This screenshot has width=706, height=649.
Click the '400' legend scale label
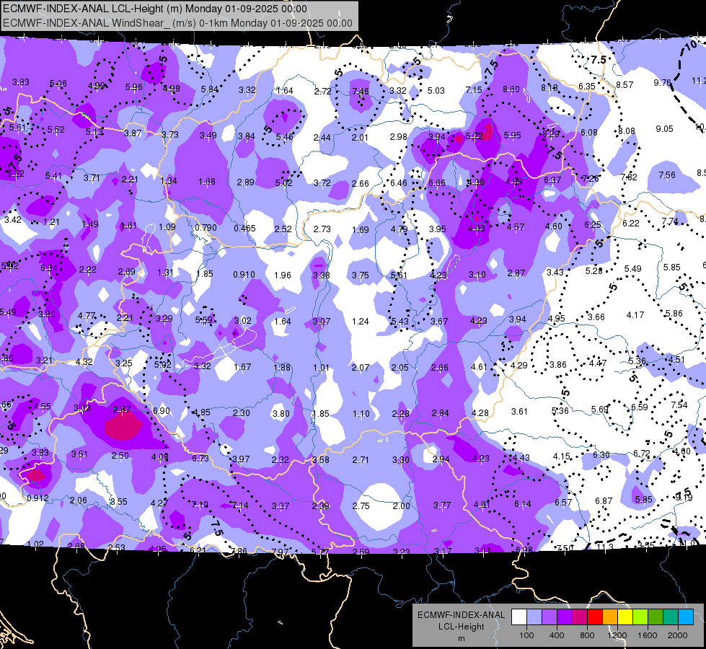[x=557, y=635]
